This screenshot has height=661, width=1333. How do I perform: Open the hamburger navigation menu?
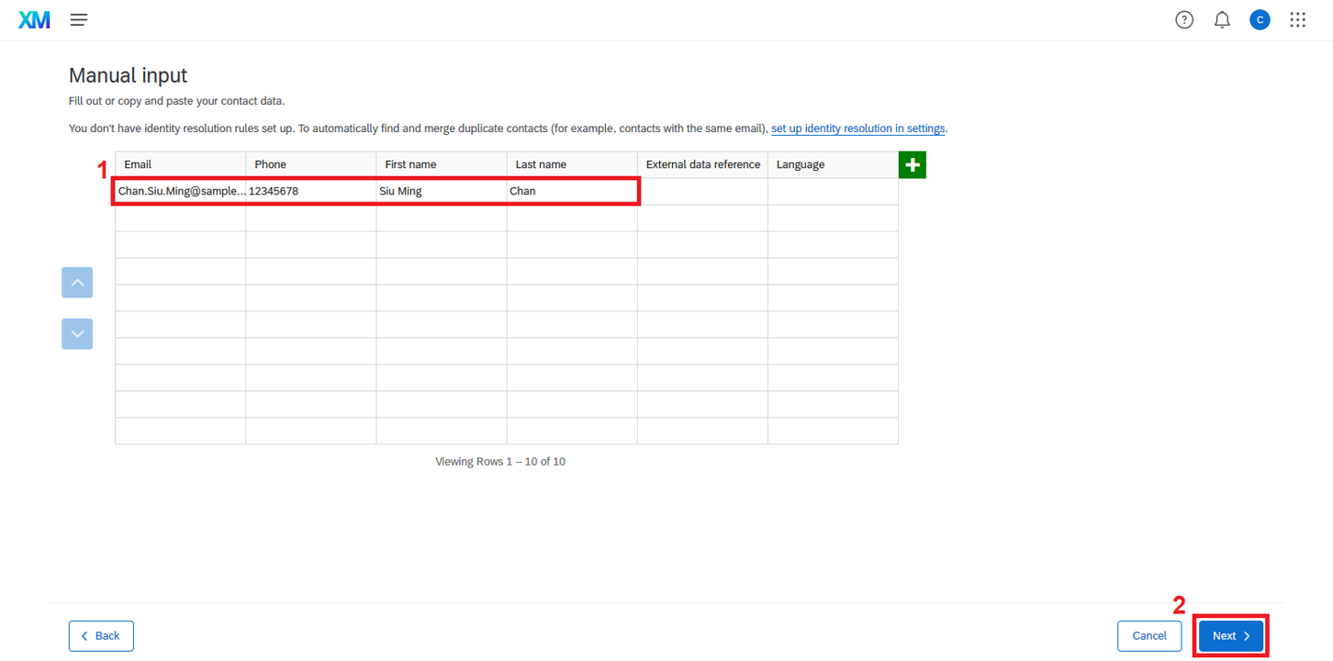click(x=79, y=19)
